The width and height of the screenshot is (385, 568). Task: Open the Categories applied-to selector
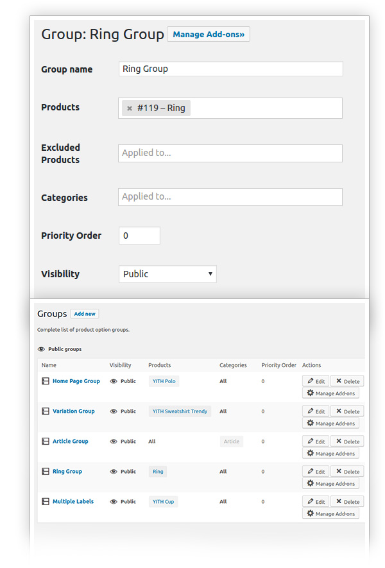point(230,196)
